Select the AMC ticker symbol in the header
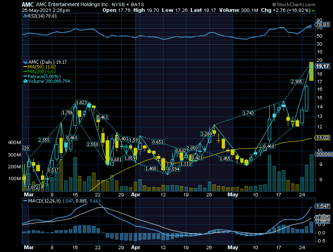The height and width of the screenshot is (252, 333). pyautogui.click(x=28, y=4)
